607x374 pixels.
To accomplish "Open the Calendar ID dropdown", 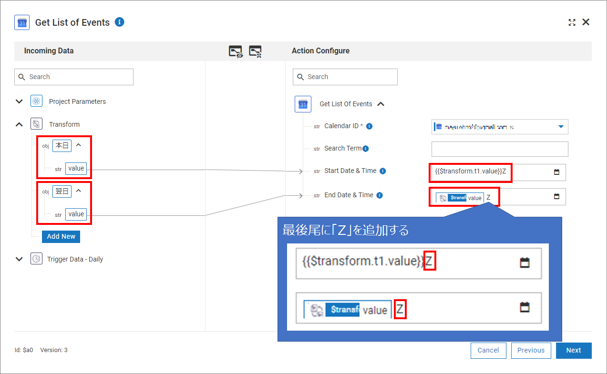I will tap(560, 127).
